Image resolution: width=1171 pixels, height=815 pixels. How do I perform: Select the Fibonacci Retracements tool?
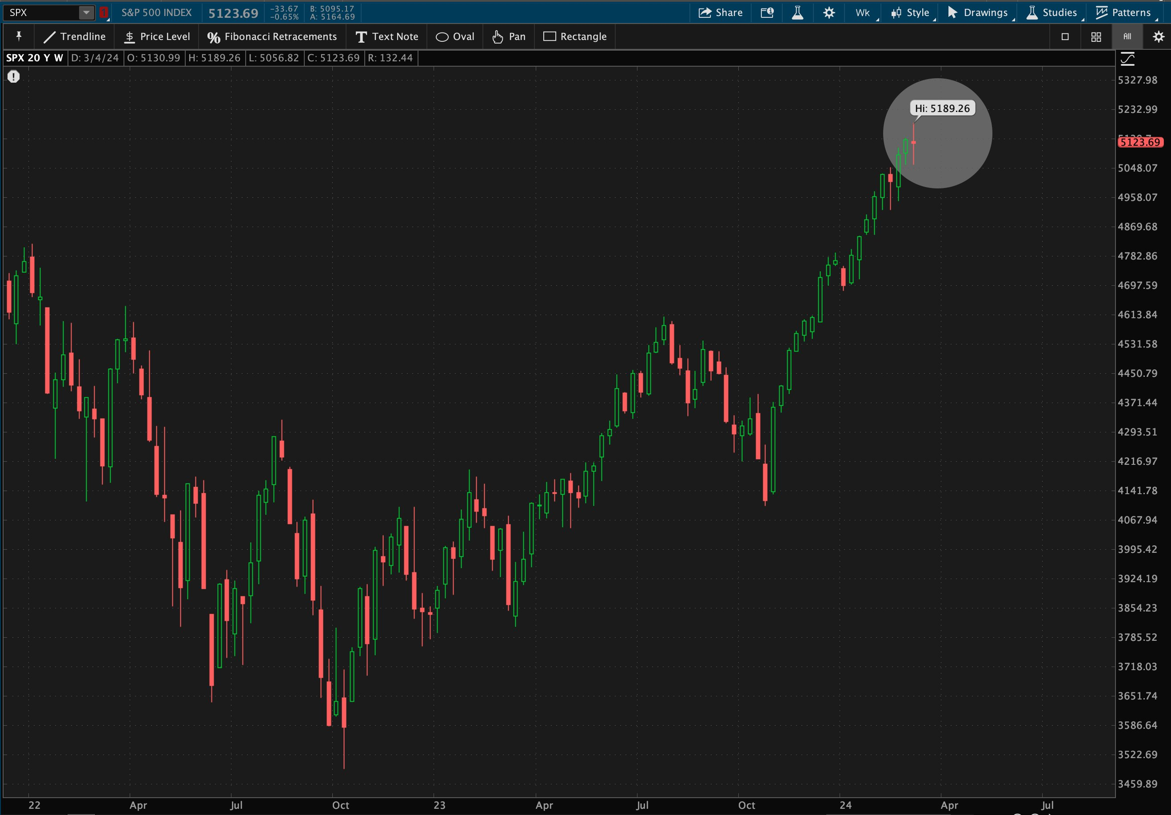click(272, 37)
